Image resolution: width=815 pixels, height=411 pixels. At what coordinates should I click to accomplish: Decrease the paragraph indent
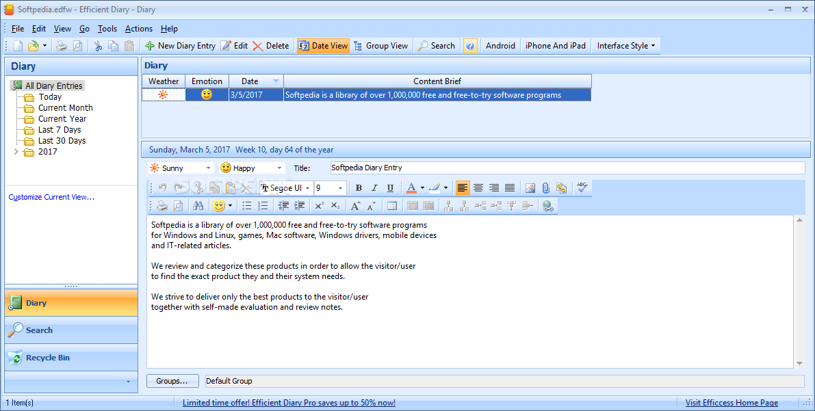[283, 206]
